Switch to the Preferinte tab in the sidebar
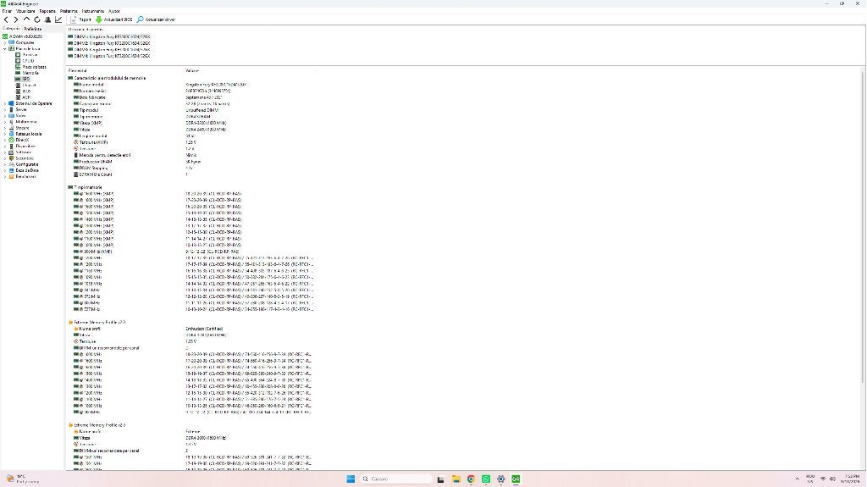Image resolution: width=867 pixels, height=487 pixels. click(33, 29)
